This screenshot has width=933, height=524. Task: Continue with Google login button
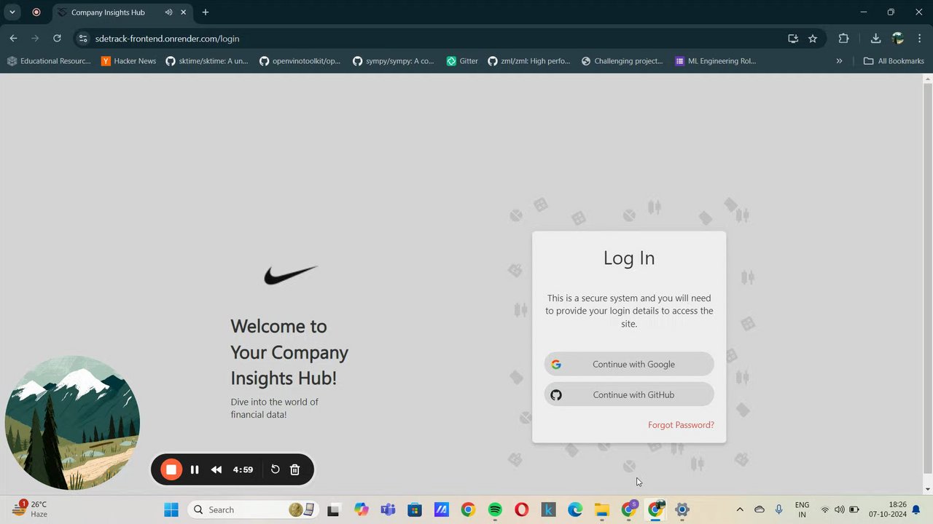point(629,364)
